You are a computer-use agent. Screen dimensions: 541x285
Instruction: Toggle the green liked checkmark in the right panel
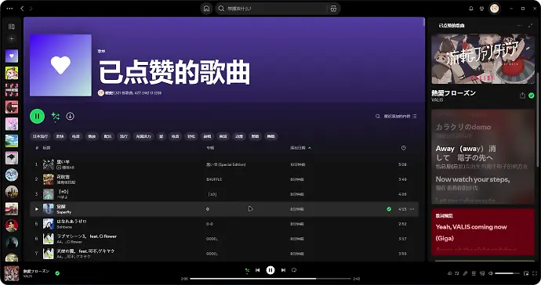[532, 96]
